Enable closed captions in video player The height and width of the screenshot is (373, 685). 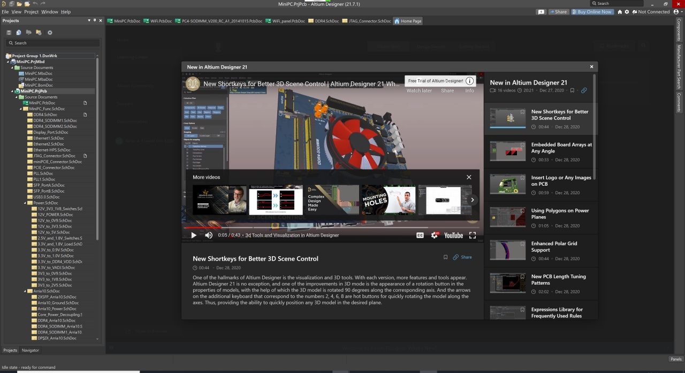pyautogui.click(x=420, y=235)
